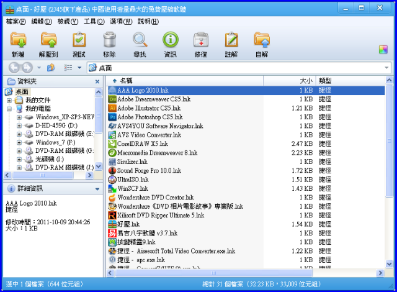Click the 自解 (Self-extract) toolbar icon
Screen dimensions: 397x292
tap(261, 43)
